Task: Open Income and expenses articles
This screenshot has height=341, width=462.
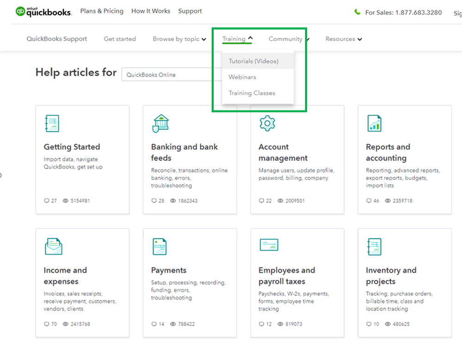Action: [x=65, y=276]
